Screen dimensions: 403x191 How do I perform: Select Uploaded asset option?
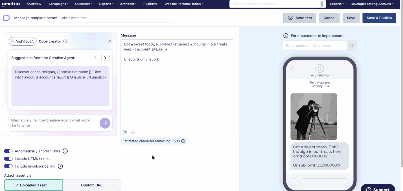(33, 185)
